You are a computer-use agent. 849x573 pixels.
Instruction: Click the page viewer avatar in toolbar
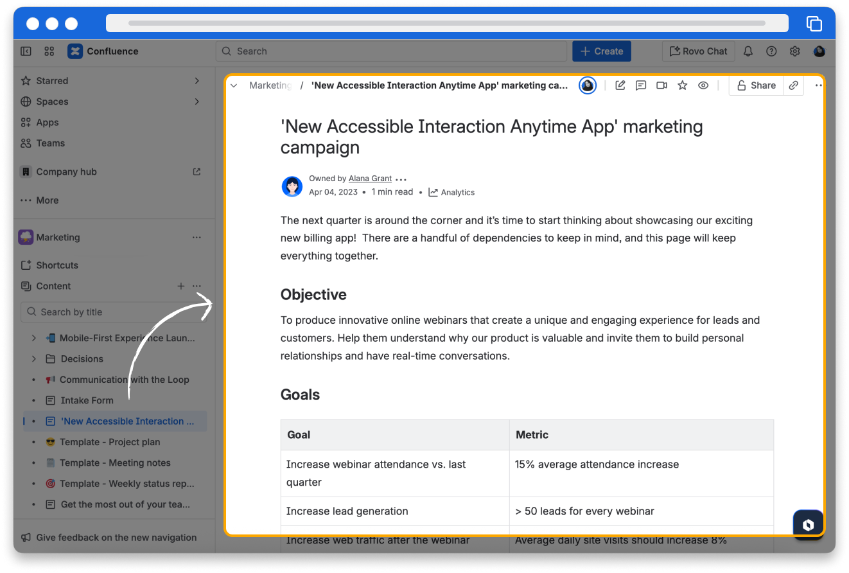(x=588, y=85)
